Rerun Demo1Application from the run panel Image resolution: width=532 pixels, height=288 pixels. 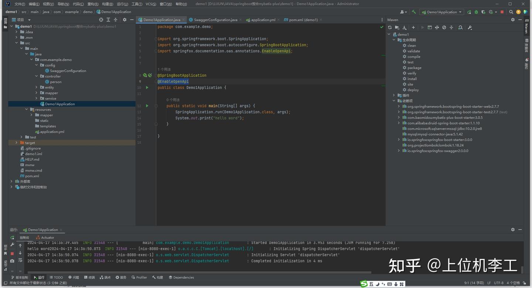pos(12,237)
